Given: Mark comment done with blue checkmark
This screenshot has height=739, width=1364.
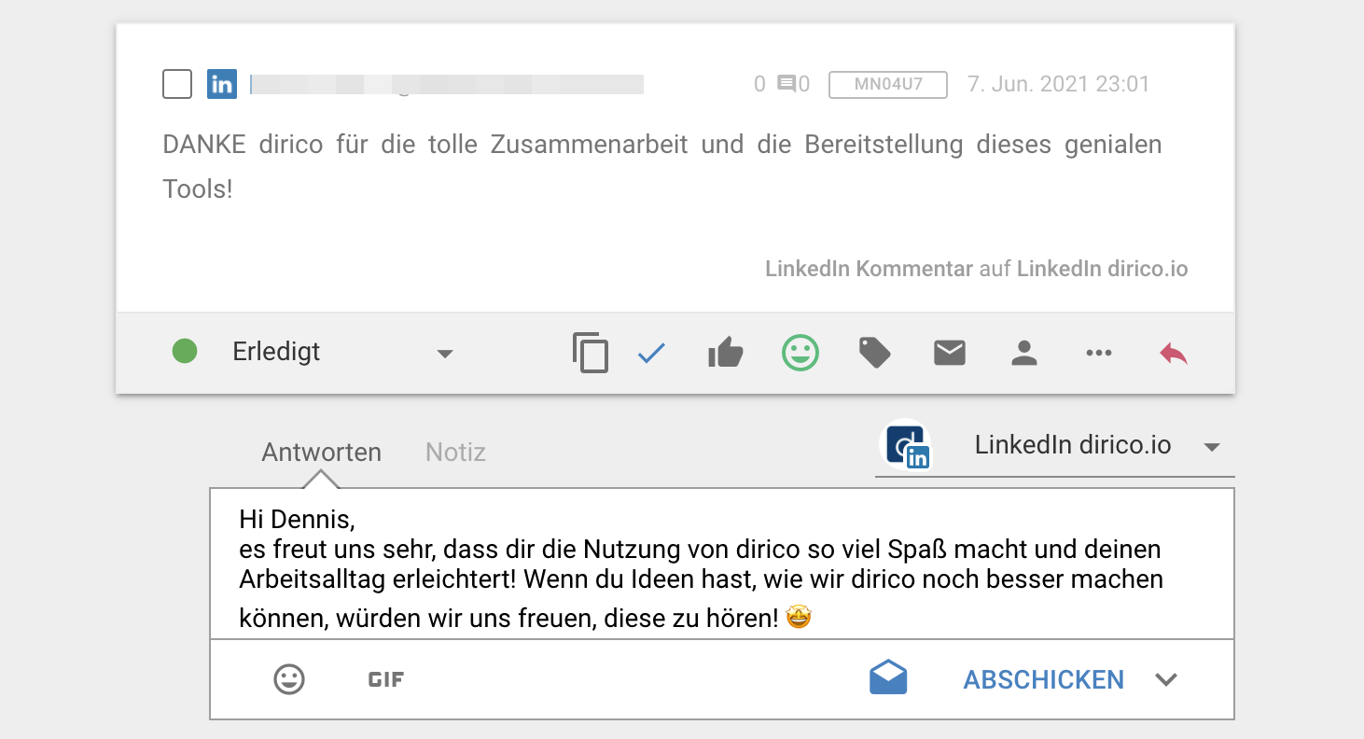Looking at the screenshot, I should coord(651,353).
